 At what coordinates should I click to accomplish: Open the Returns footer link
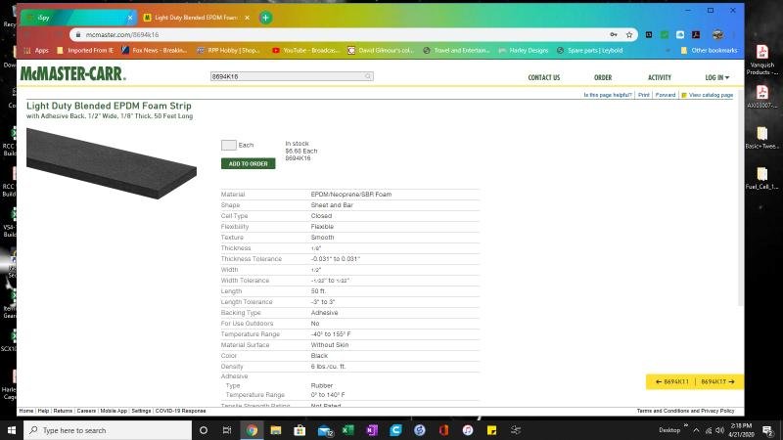pyautogui.click(x=63, y=411)
